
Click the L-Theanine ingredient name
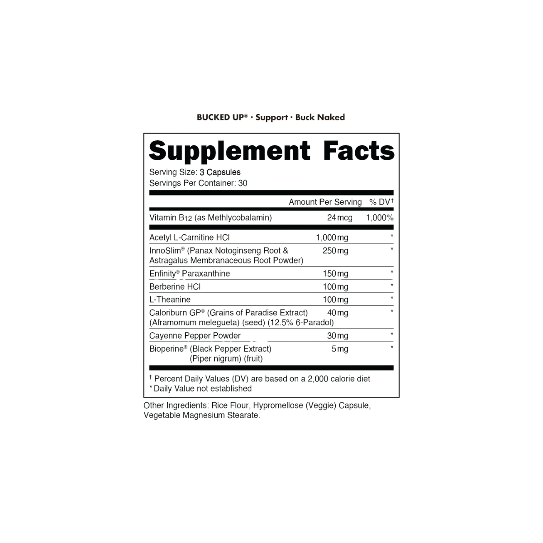point(170,300)
